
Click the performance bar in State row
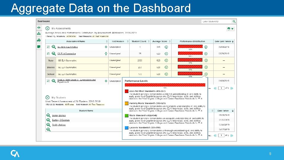click(190, 60)
